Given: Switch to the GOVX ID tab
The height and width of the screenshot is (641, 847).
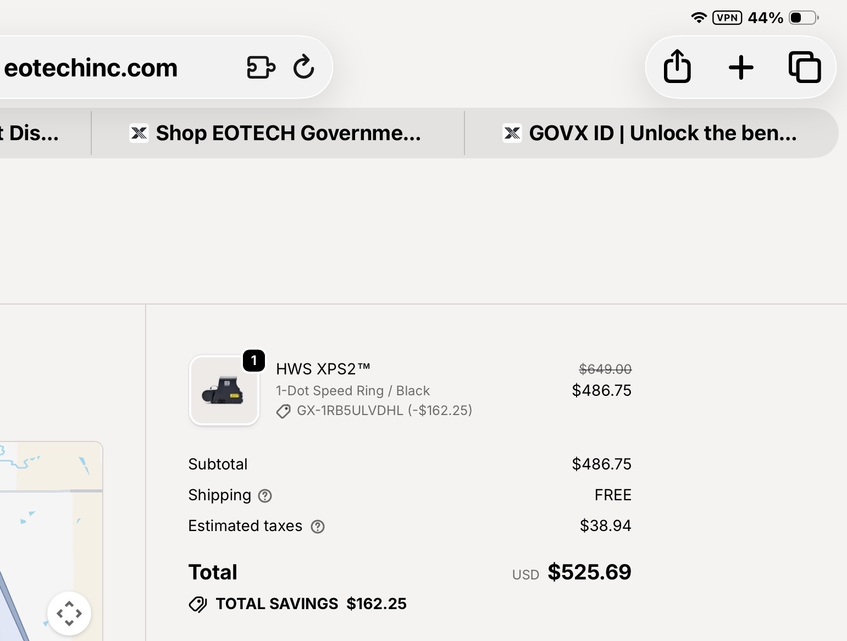Looking at the screenshot, I should tap(651, 133).
